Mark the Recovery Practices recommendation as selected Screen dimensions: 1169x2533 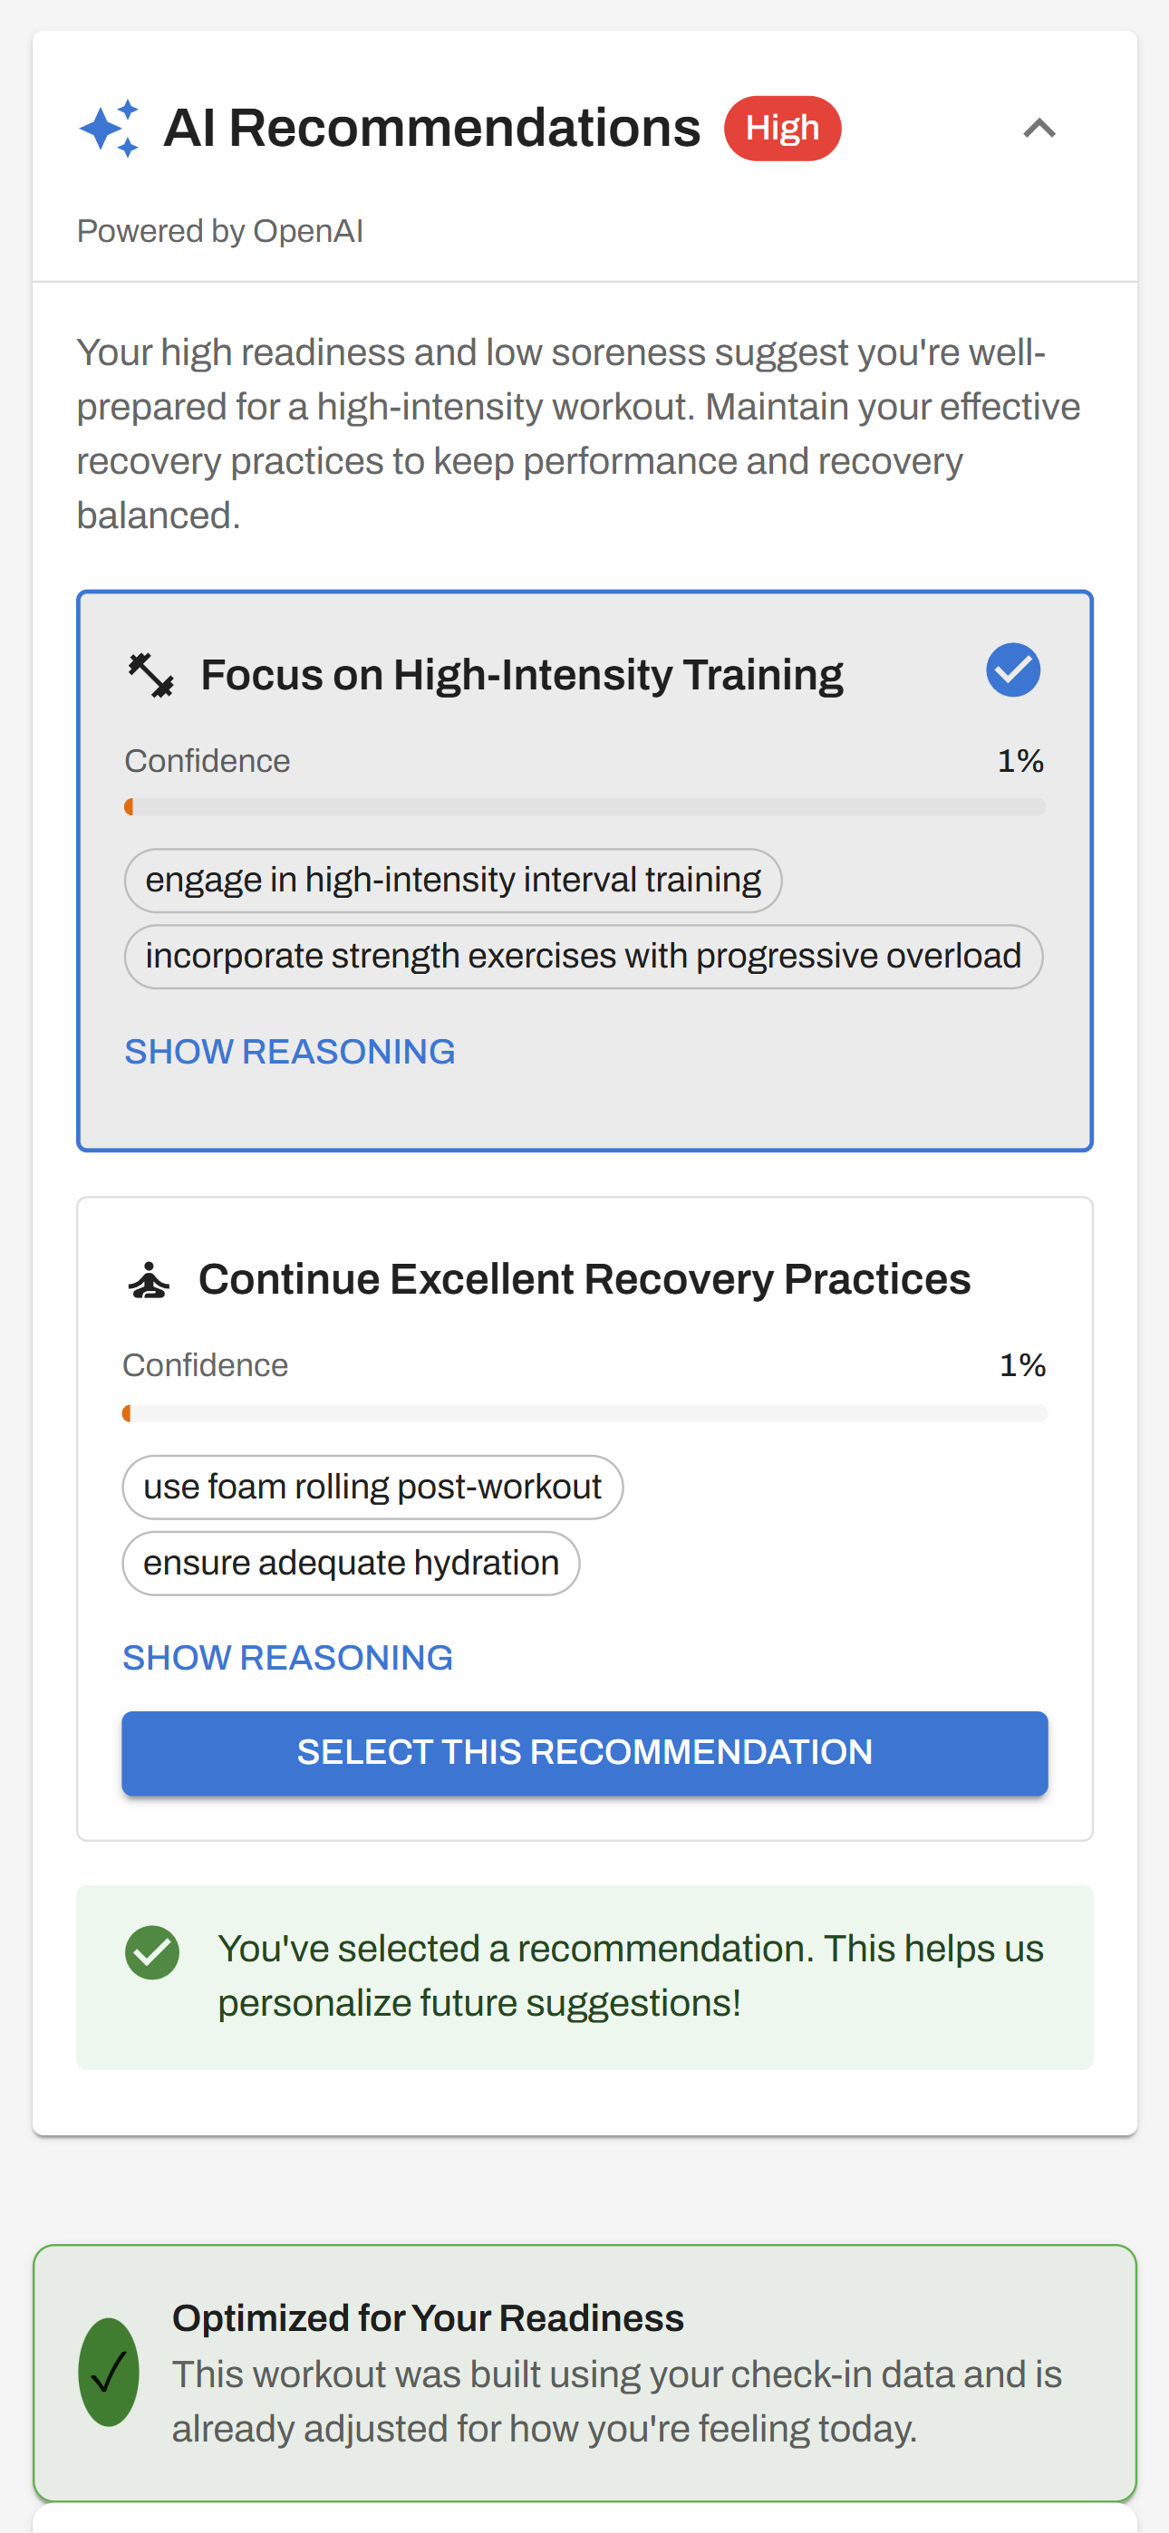click(x=584, y=1751)
